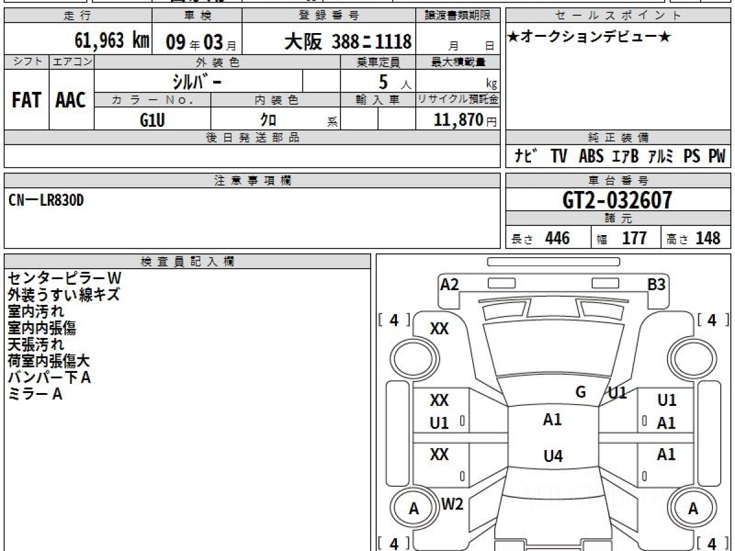Click the A2 damage mark on diagram
The height and width of the screenshot is (551, 735).
pos(450,284)
